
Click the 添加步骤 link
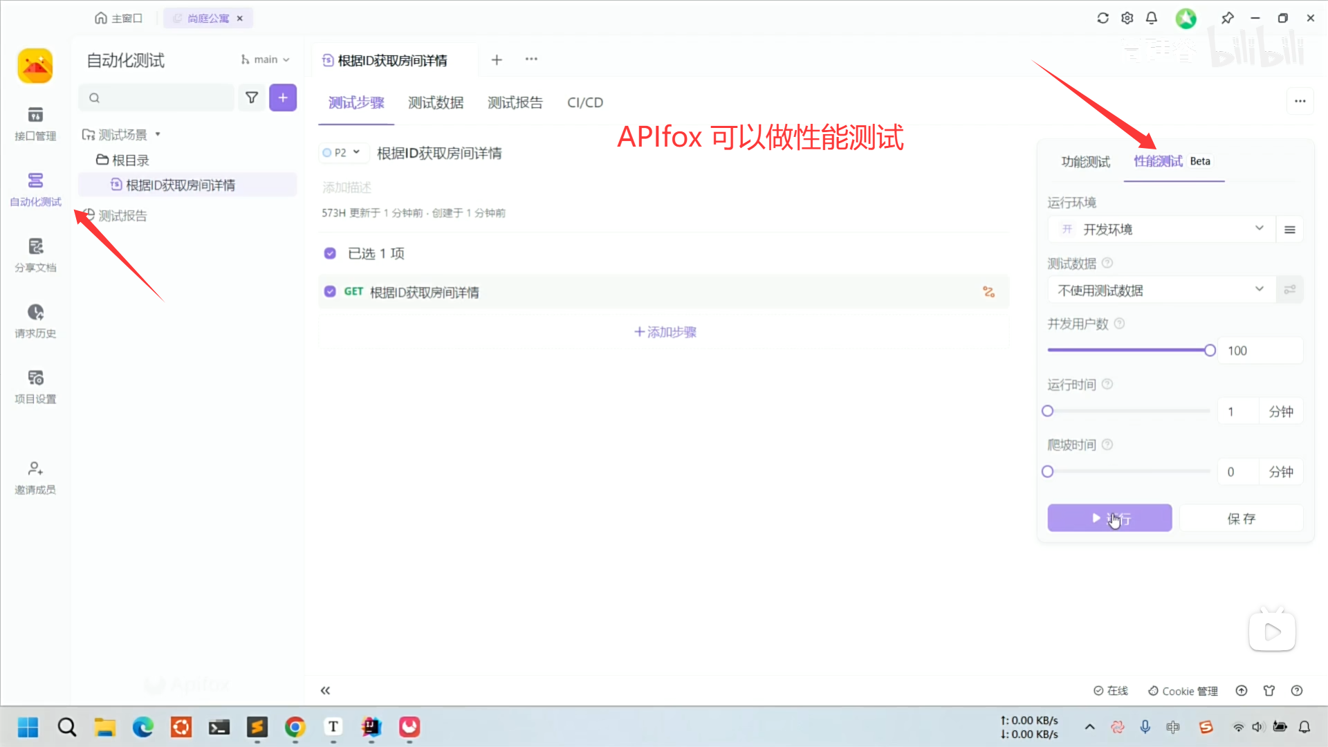coord(665,332)
